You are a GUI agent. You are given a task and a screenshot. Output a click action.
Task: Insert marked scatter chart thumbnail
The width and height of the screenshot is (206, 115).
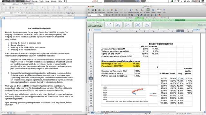point(108,25)
